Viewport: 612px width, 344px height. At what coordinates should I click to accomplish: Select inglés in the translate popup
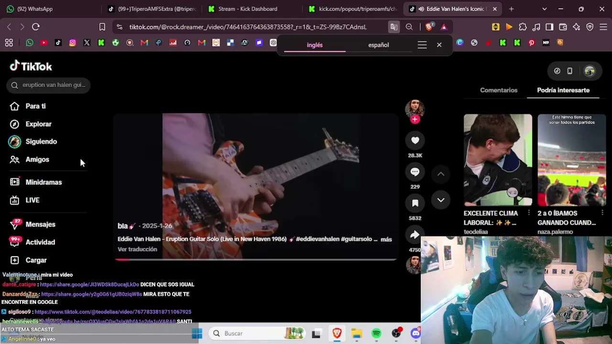(315, 45)
